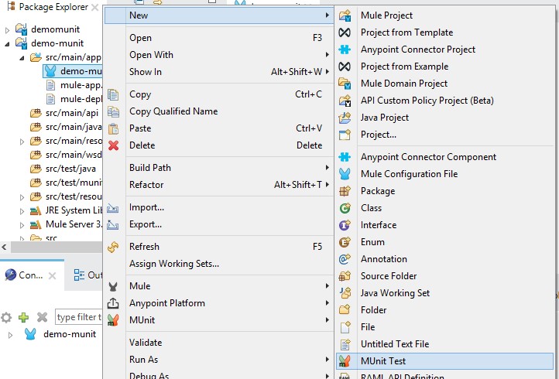
Task: Click the Mule Project icon in New submenu
Action: point(345,15)
